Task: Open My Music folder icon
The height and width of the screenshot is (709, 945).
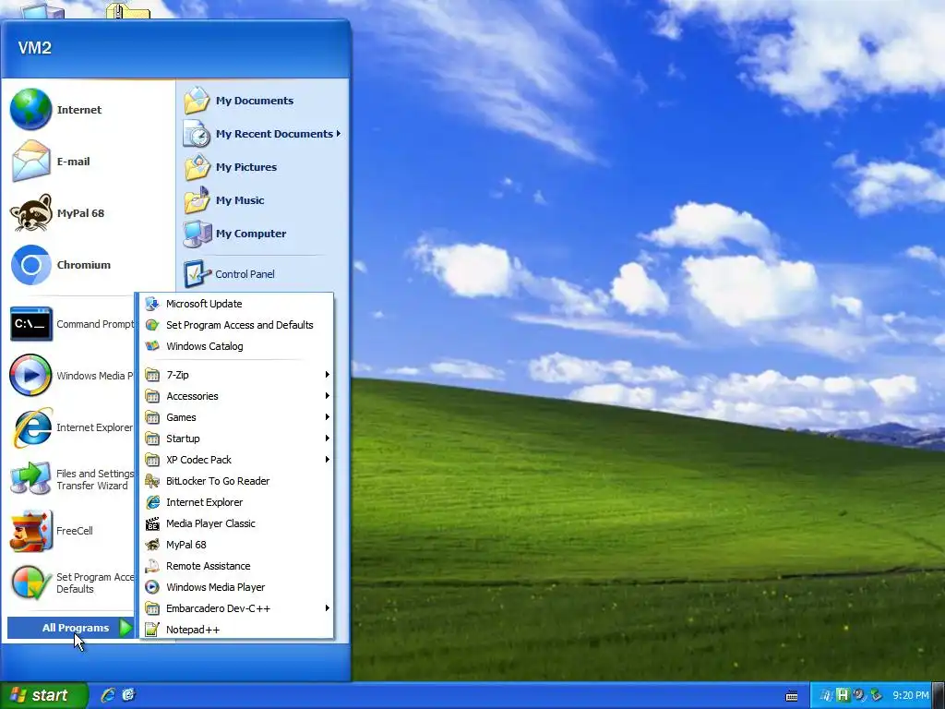Action: (x=197, y=200)
